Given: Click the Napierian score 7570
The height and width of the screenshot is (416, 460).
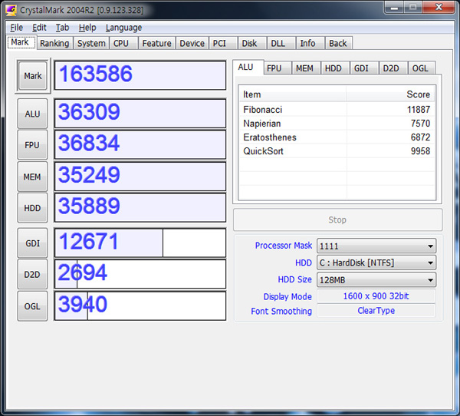Looking at the screenshot, I should click(420, 124).
